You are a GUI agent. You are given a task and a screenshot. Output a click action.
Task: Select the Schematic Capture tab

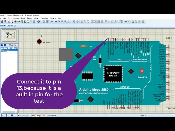click(x=7, y=26)
